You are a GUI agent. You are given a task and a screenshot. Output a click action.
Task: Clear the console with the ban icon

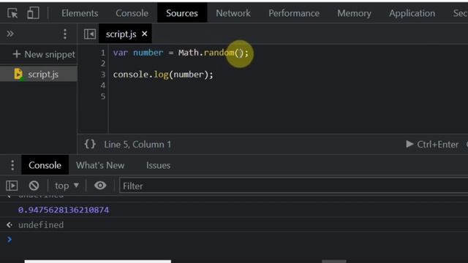[34, 186]
